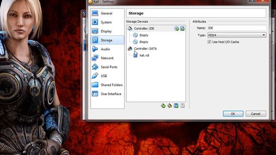Click the System chip icon
276x155 pixels.
pos(95,22)
